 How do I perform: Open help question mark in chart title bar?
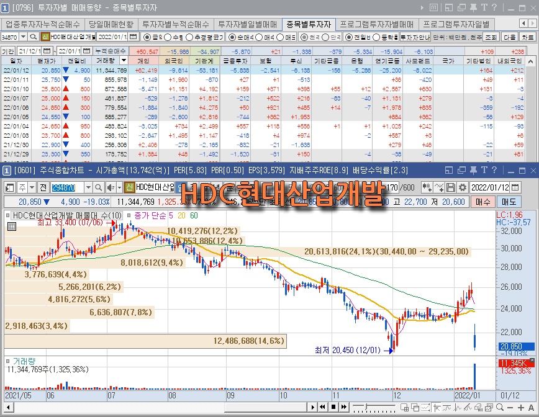point(494,170)
